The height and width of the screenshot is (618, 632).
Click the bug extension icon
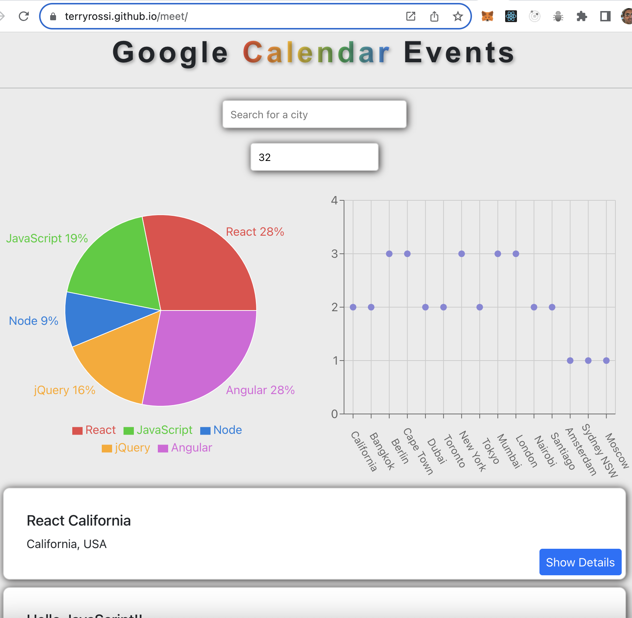[x=558, y=16]
